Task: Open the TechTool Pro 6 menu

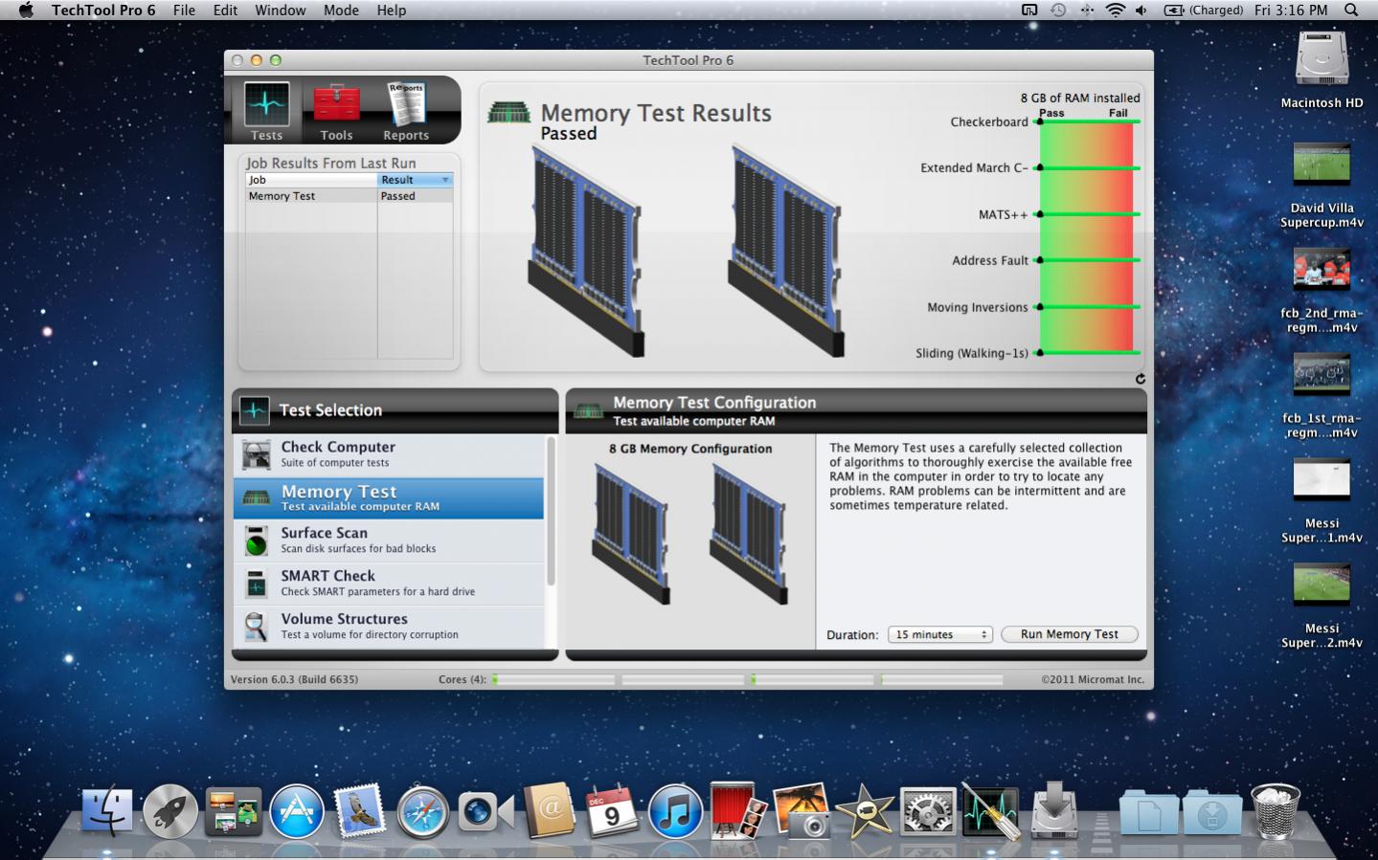Action: click(103, 10)
